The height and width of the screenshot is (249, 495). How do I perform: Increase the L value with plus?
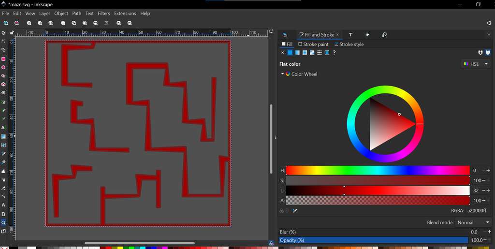point(488,190)
